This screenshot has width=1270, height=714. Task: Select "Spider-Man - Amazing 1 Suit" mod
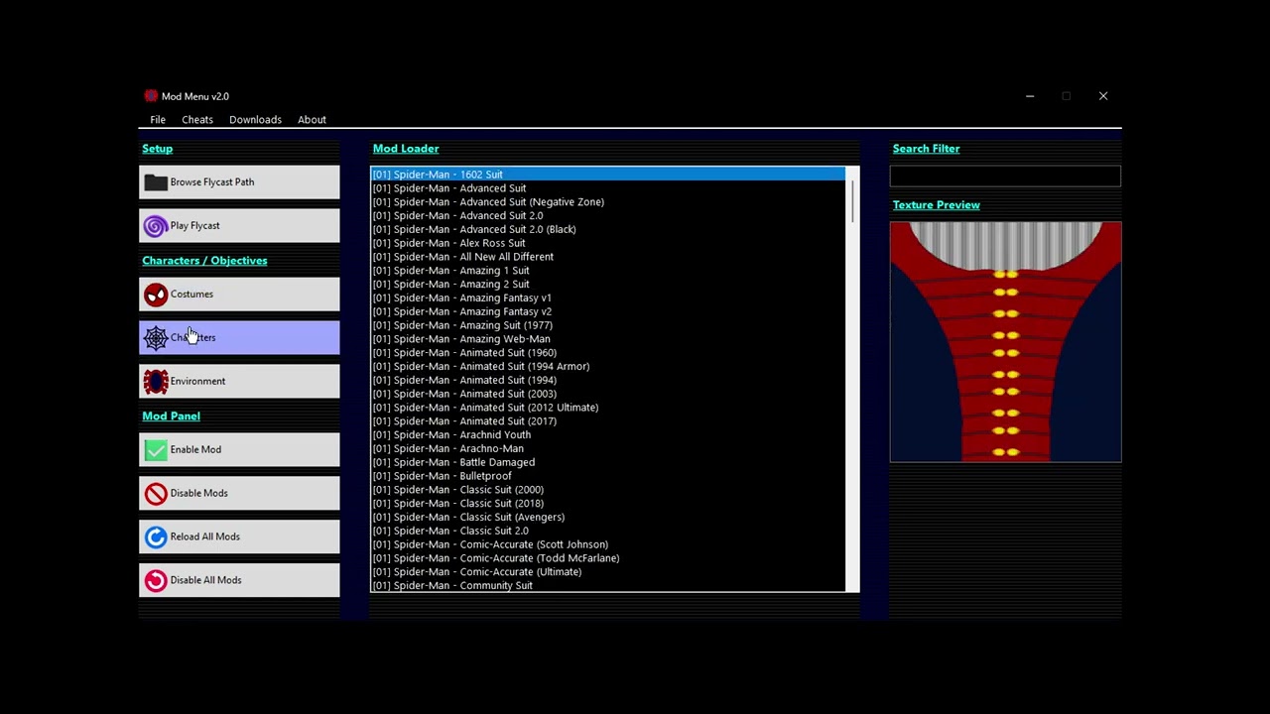click(x=608, y=271)
